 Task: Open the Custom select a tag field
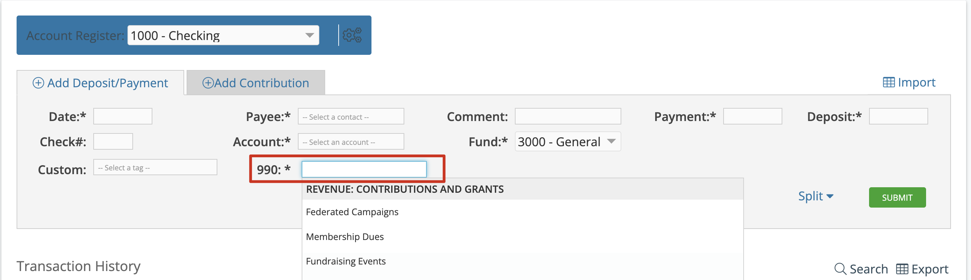[155, 168]
